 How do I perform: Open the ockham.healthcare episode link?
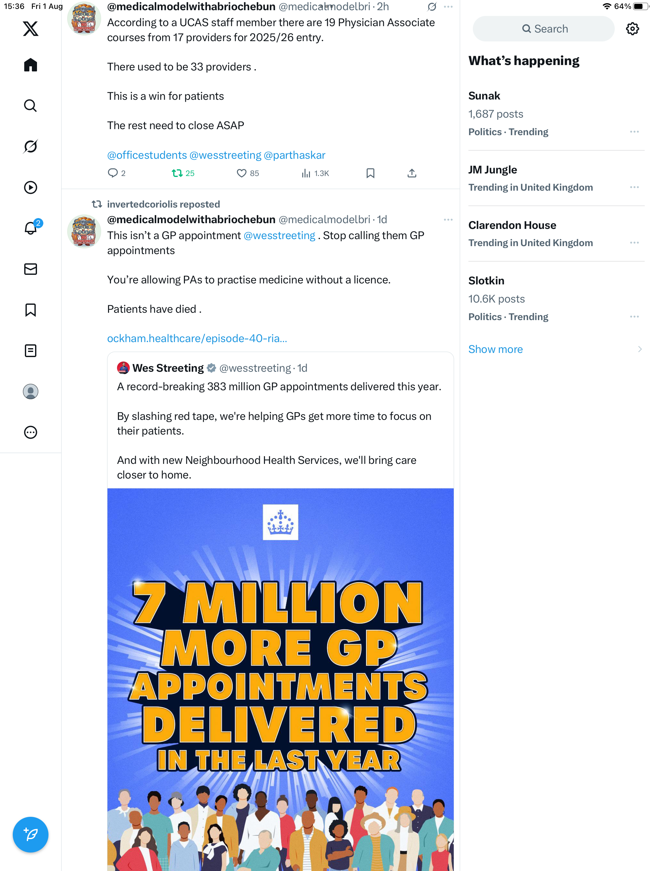tap(197, 338)
